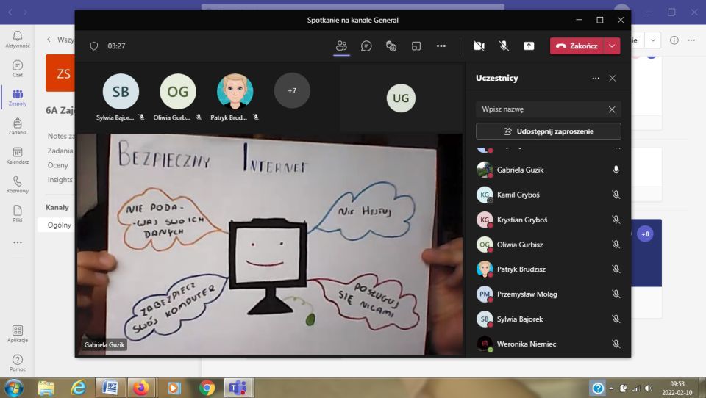Toggle the camera on in meeting toolbar
Image resolution: width=706 pixels, height=398 pixels.
click(x=479, y=46)
